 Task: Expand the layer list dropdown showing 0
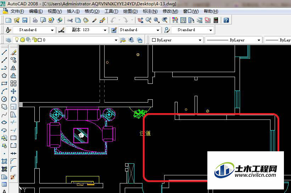point(116,40)
